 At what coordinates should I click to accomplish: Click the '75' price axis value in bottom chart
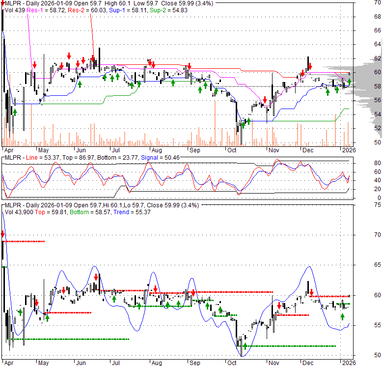tap(378, 205)
